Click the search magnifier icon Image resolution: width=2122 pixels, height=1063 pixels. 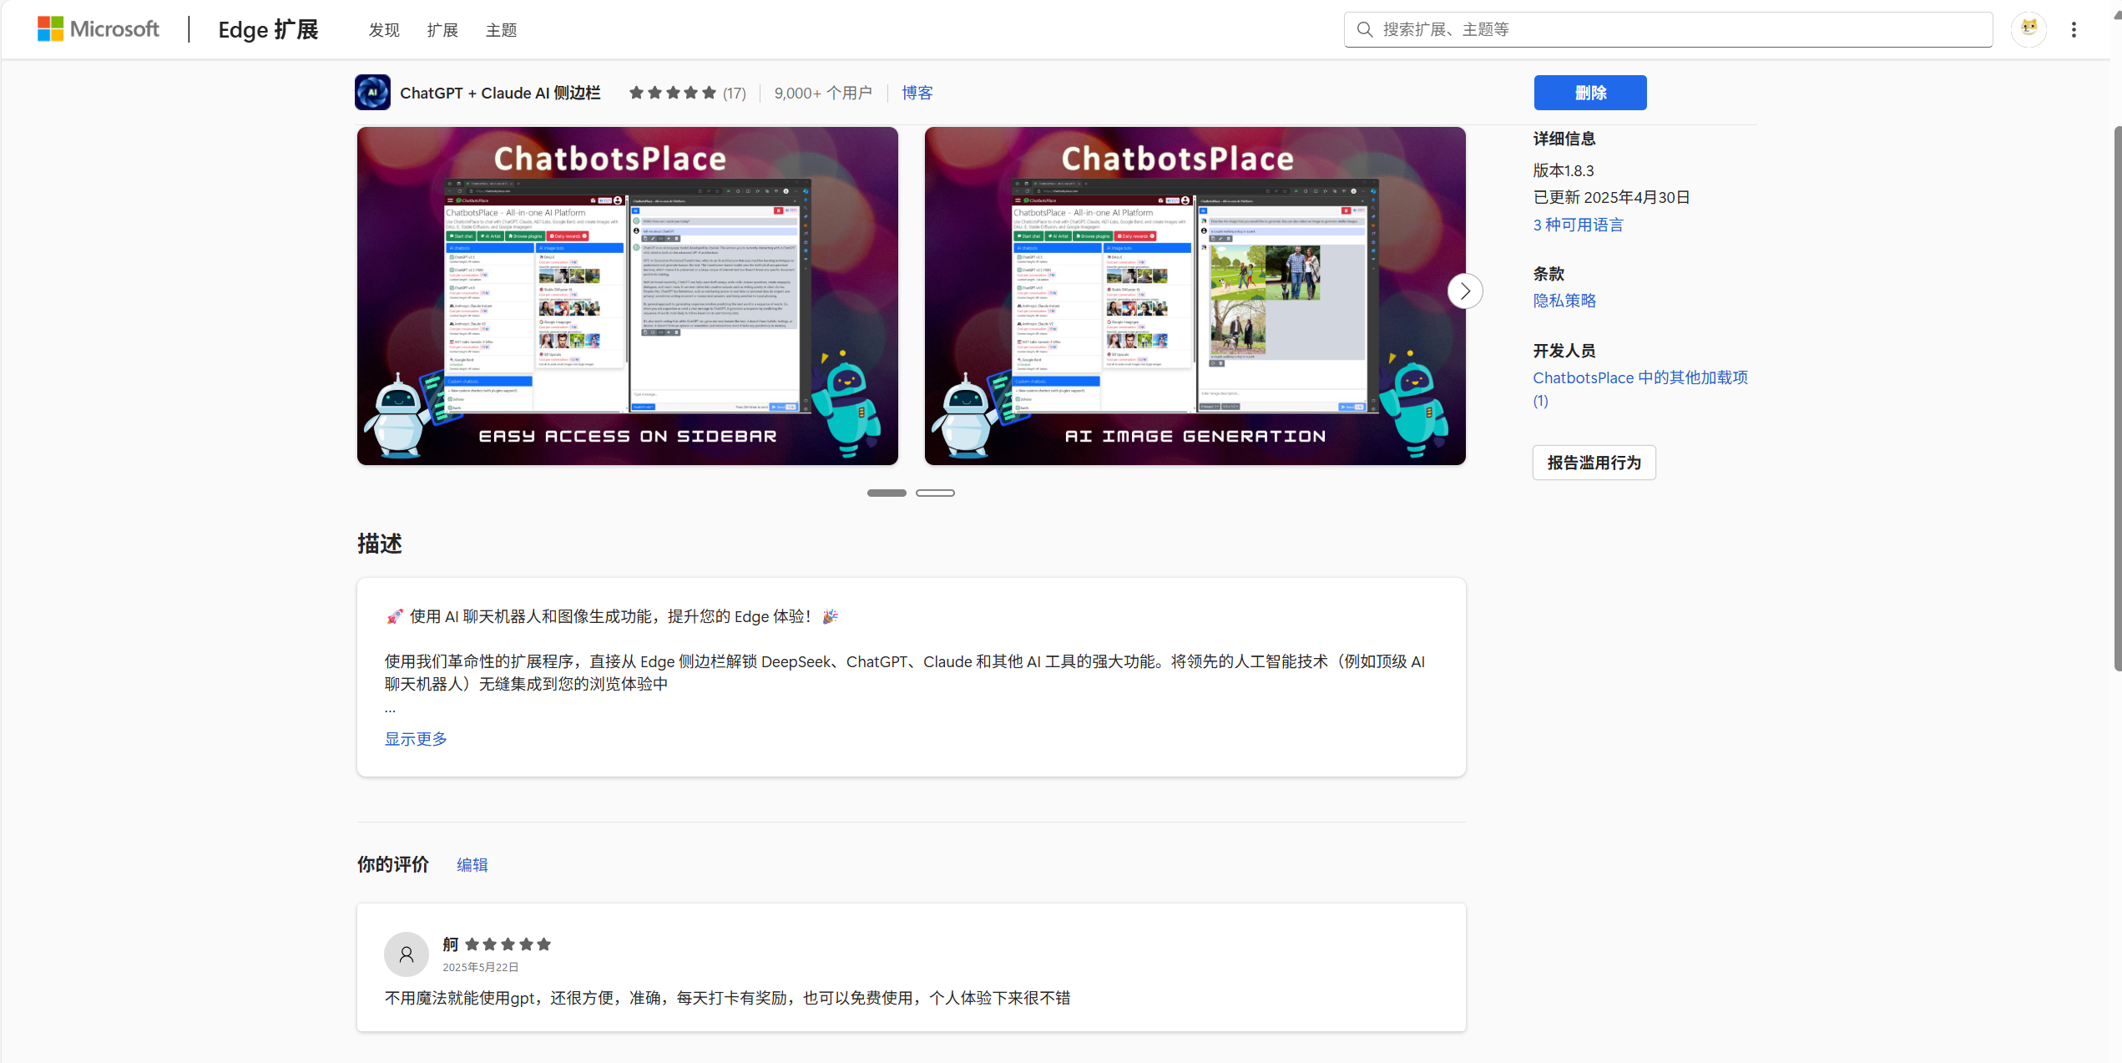click(1364, 28)
